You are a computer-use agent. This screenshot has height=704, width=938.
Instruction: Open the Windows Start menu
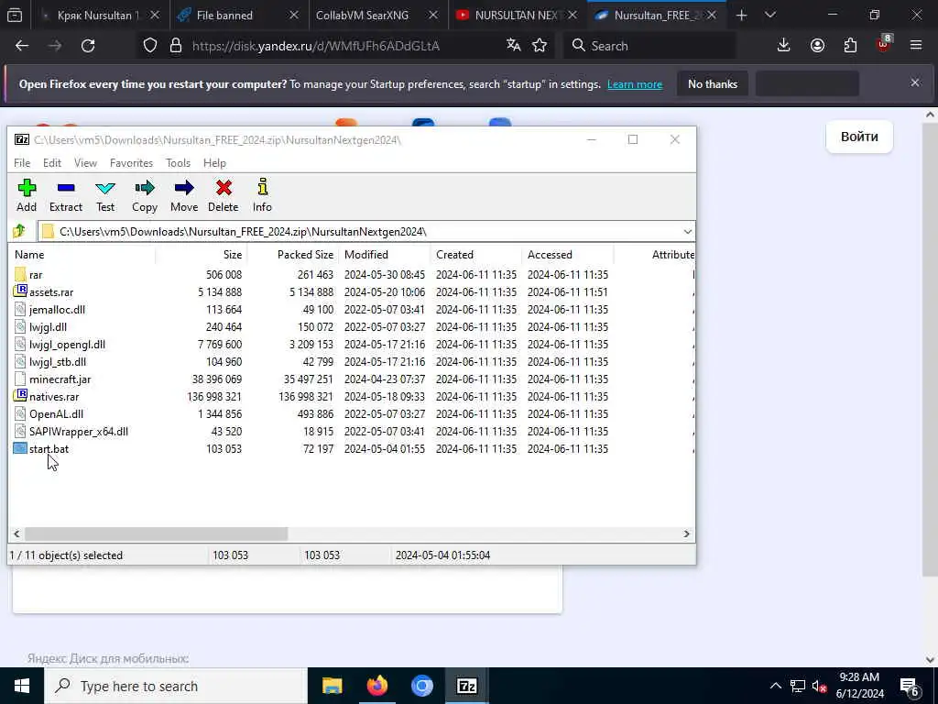pyautogui.click(x=22, y=686)
